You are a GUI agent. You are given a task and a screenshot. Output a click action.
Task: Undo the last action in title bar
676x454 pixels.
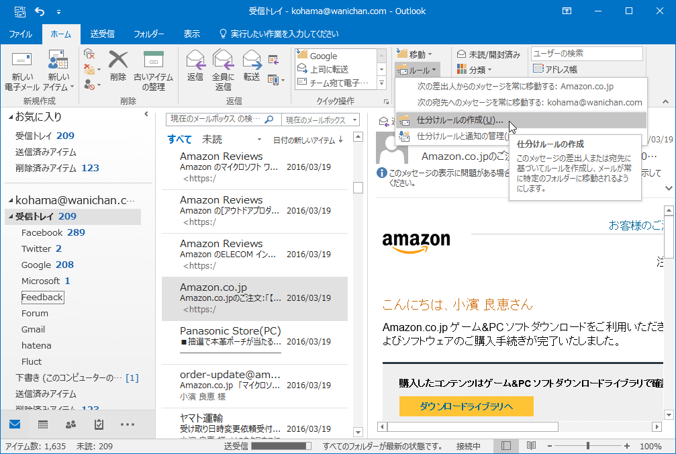click(x=40, y=11)
